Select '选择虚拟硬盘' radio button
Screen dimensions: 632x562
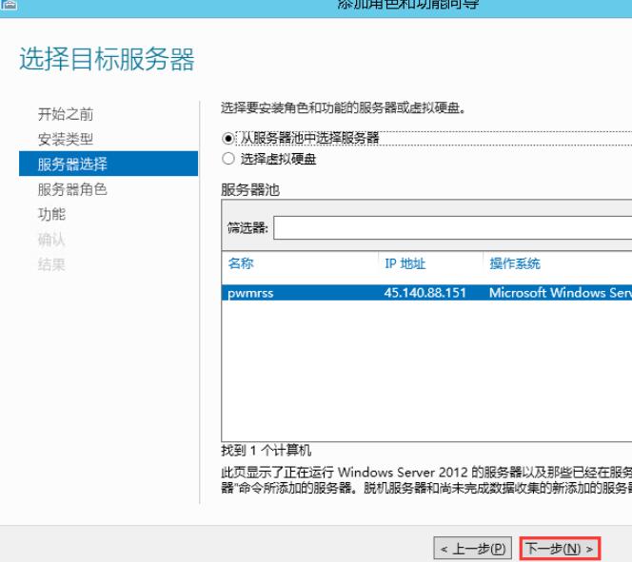228,159
